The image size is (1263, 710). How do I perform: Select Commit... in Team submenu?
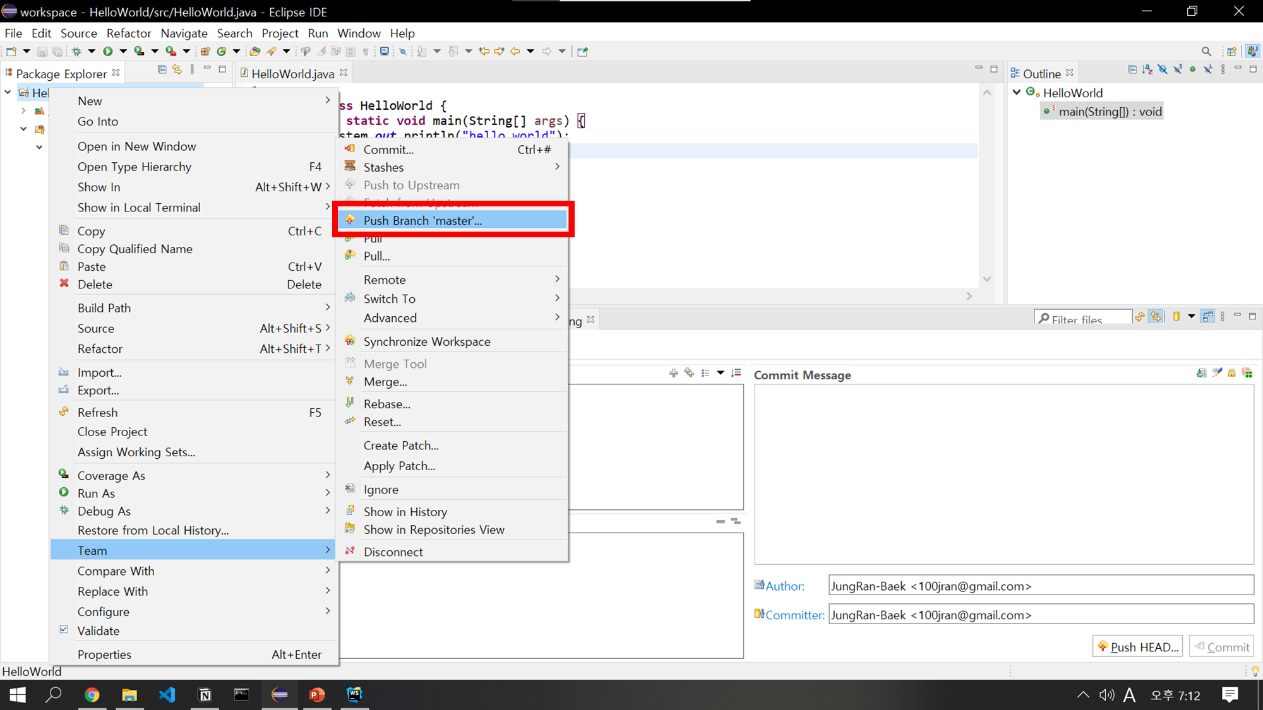pos(452,150)
